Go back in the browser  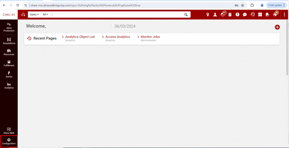4,5
